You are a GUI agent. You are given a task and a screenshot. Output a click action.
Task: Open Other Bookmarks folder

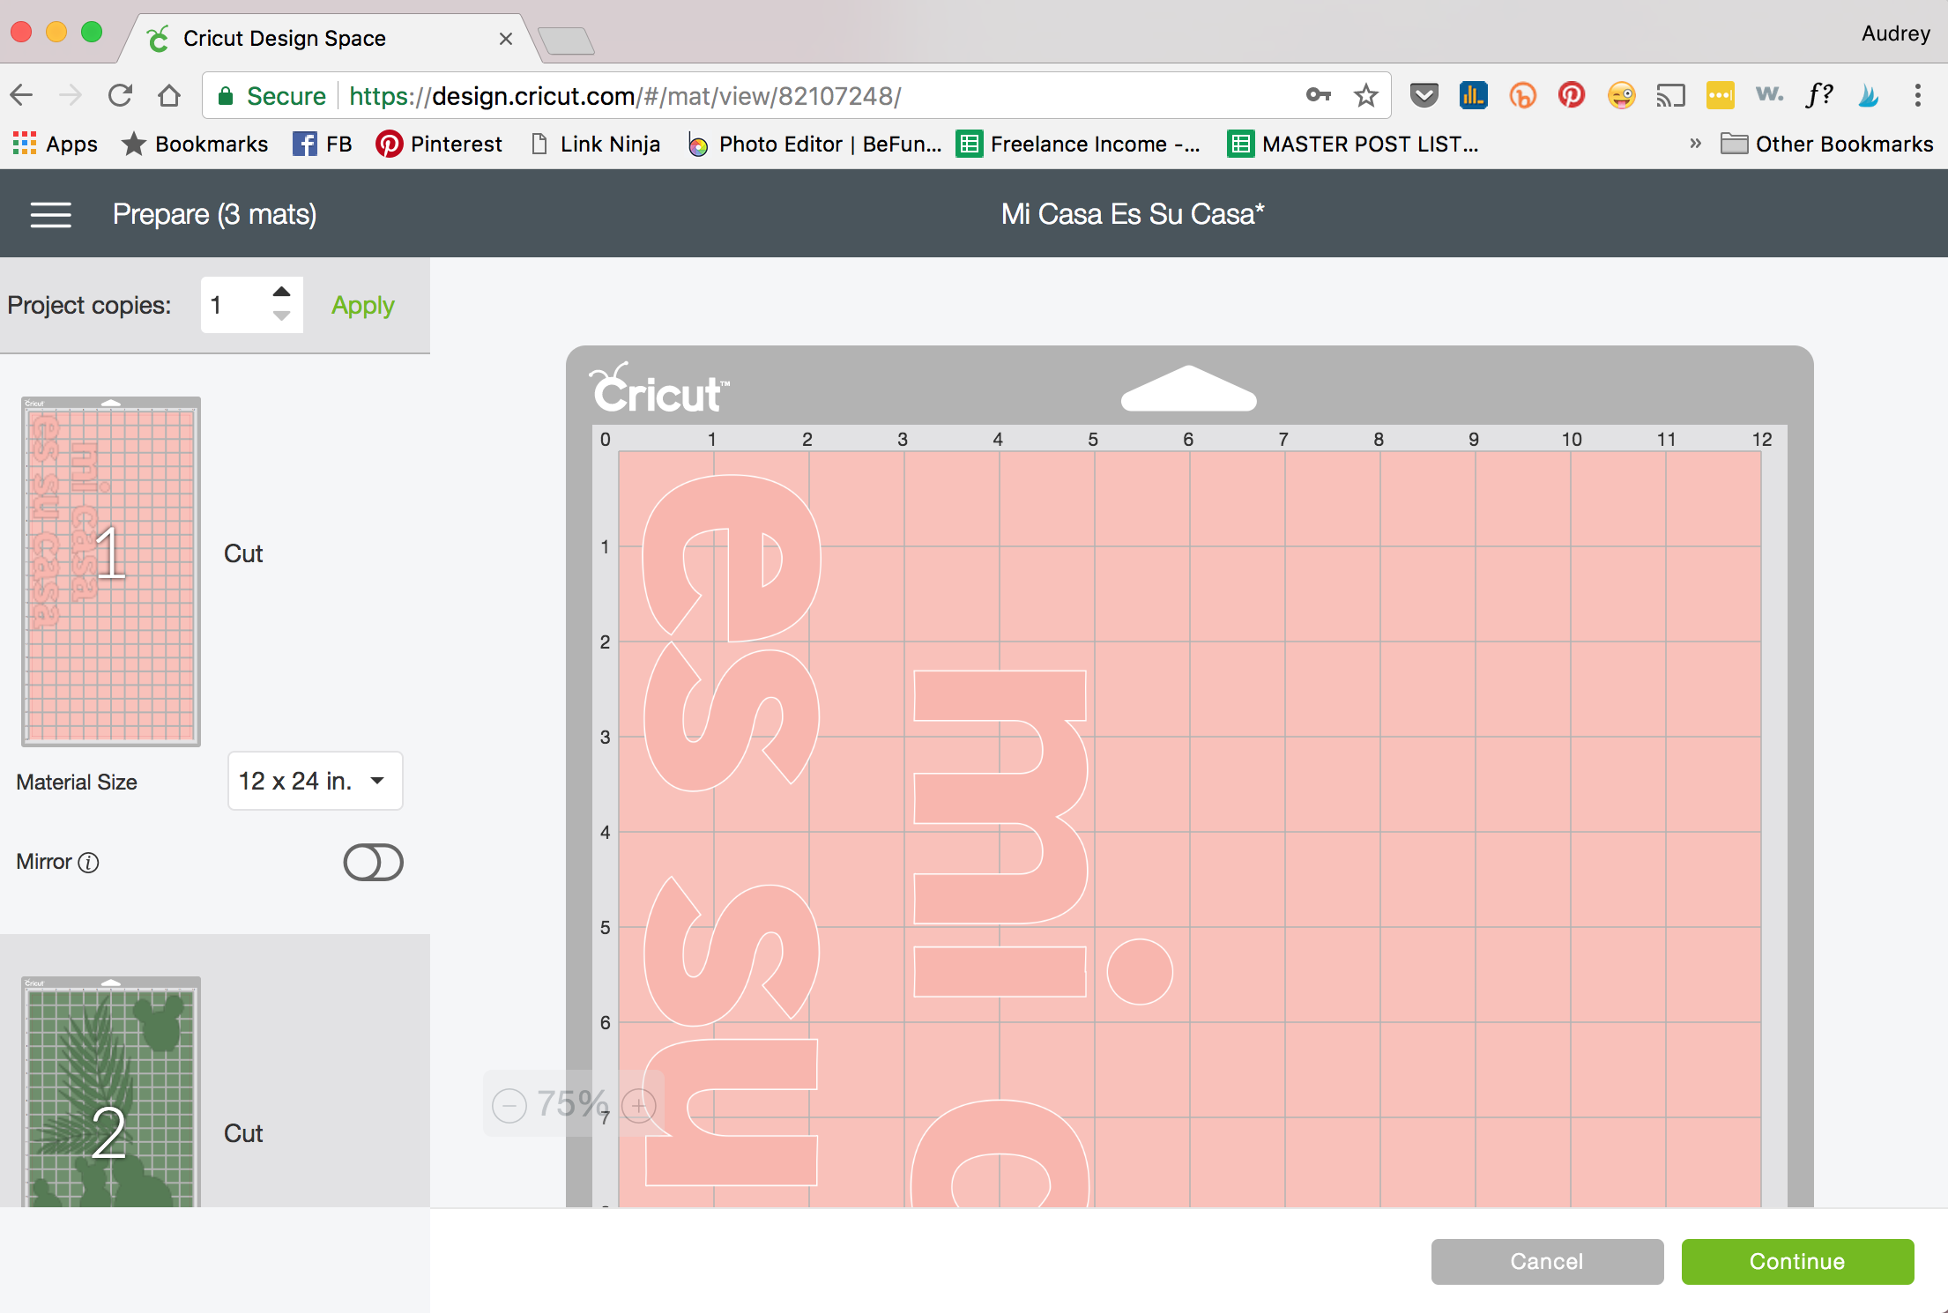(x=1827, y=144)
